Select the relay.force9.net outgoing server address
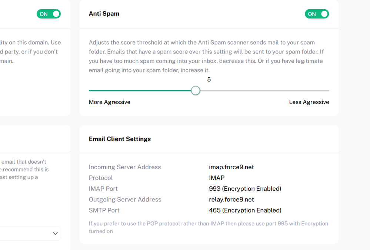The width and height of the screenshot is (370, 250). [x=231, y=200]
